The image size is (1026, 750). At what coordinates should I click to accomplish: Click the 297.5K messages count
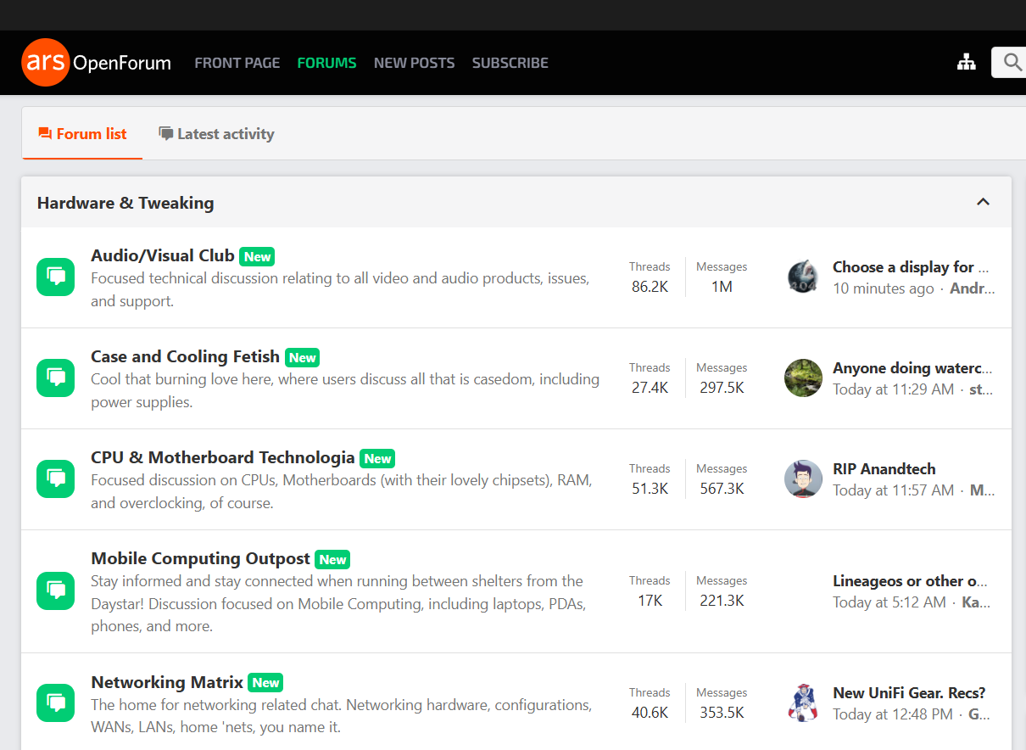[722, 388]
